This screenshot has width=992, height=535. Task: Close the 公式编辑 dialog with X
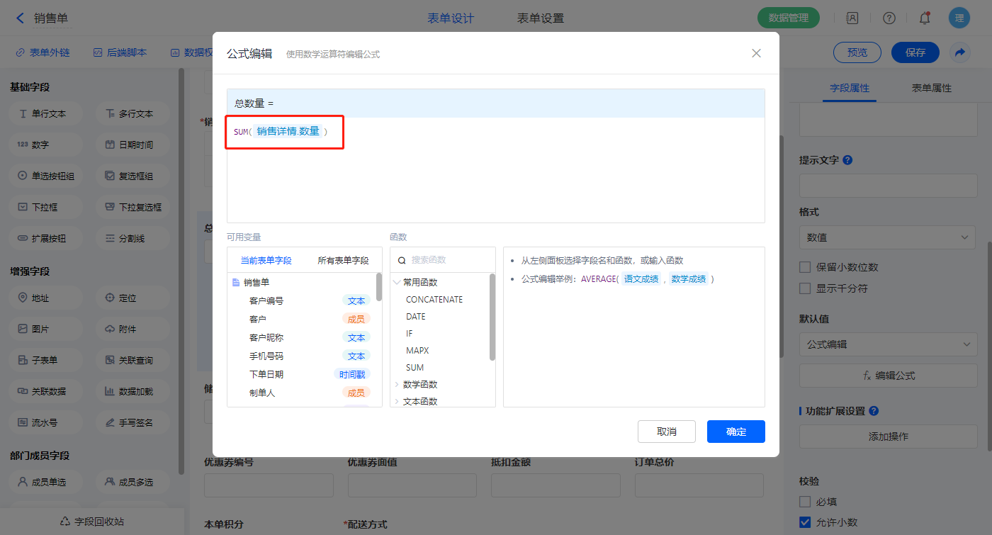(756, 53)
